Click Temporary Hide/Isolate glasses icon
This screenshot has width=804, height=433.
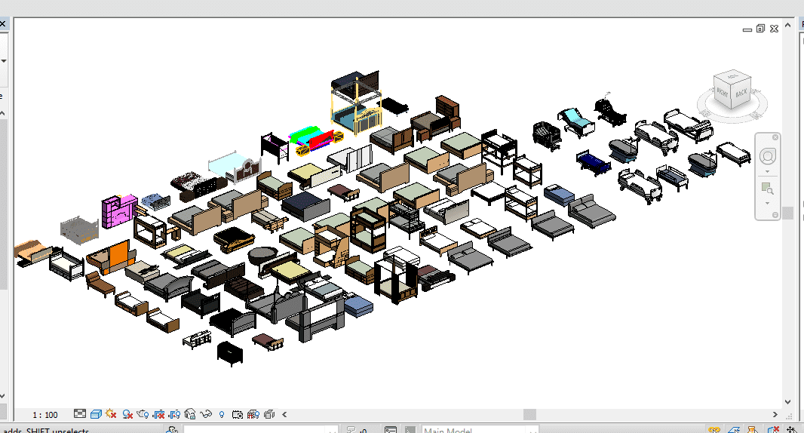point(205,414)
